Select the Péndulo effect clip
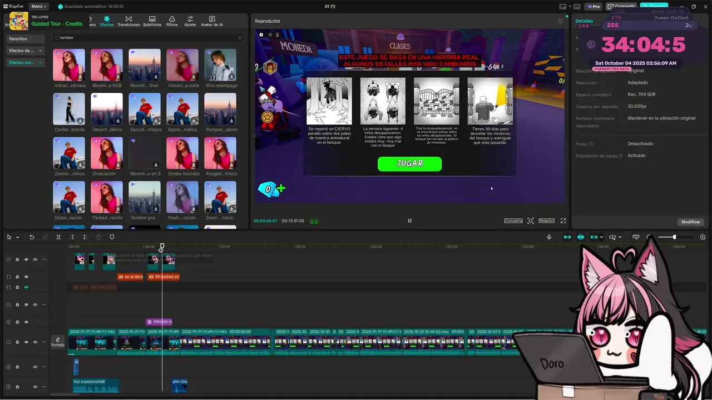Viewport: 712px width, 400px height. tap(159, 322)
